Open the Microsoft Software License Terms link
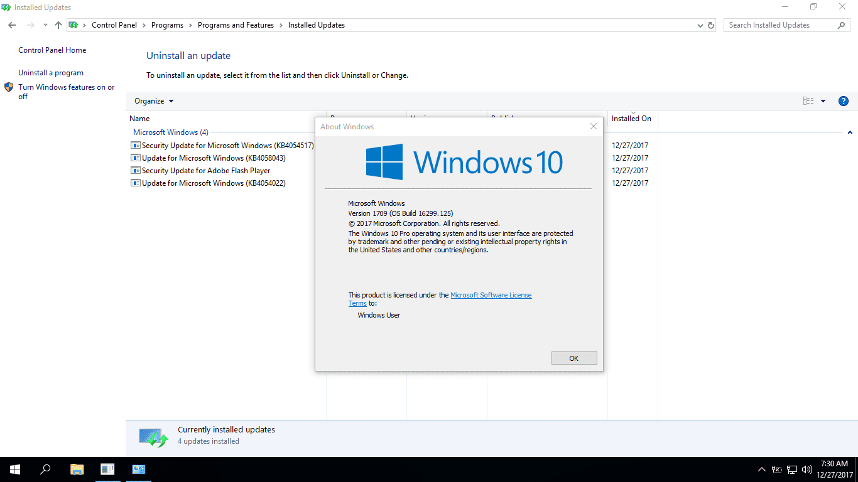 [491, 295]
